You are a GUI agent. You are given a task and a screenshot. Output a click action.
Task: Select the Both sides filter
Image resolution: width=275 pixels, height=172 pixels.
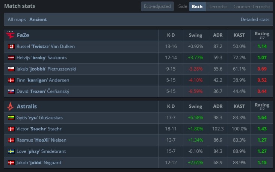tap(197, 6)
